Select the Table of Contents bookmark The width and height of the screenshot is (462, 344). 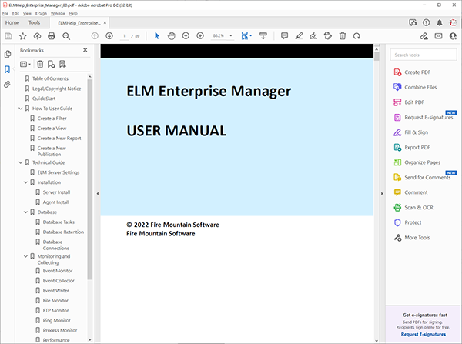50,78
